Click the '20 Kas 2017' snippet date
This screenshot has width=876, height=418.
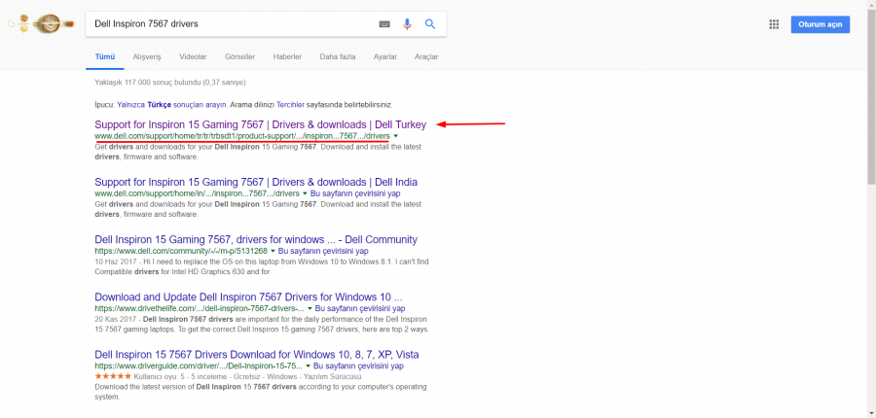(114, 319)
